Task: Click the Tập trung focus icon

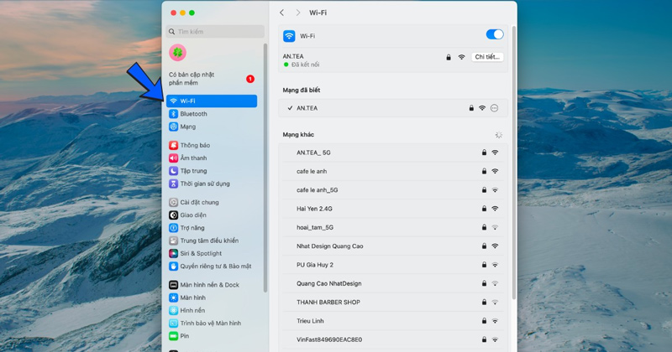Action: tap(174, 171)
